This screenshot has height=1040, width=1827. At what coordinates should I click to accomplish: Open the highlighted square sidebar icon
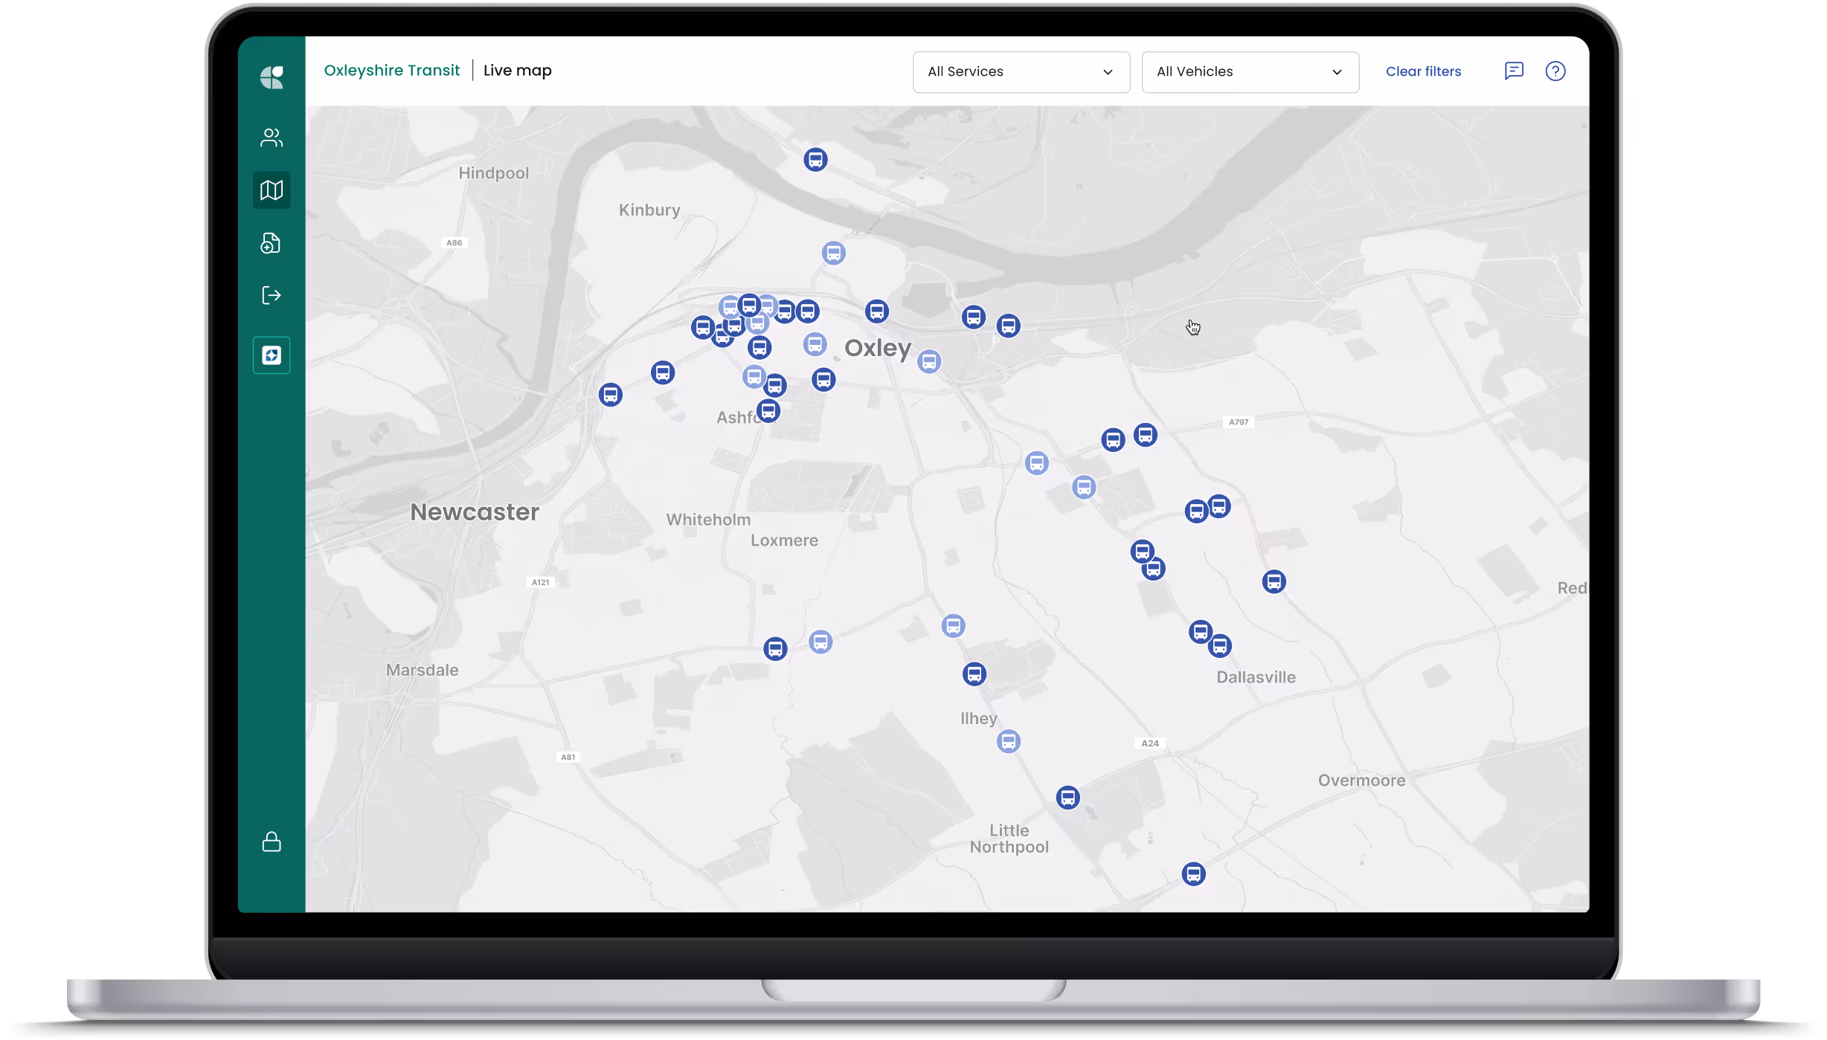[272, 355]
